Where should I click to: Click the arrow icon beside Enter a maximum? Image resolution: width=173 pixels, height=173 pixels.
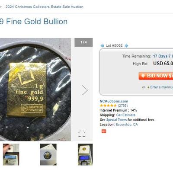point(148,87)
